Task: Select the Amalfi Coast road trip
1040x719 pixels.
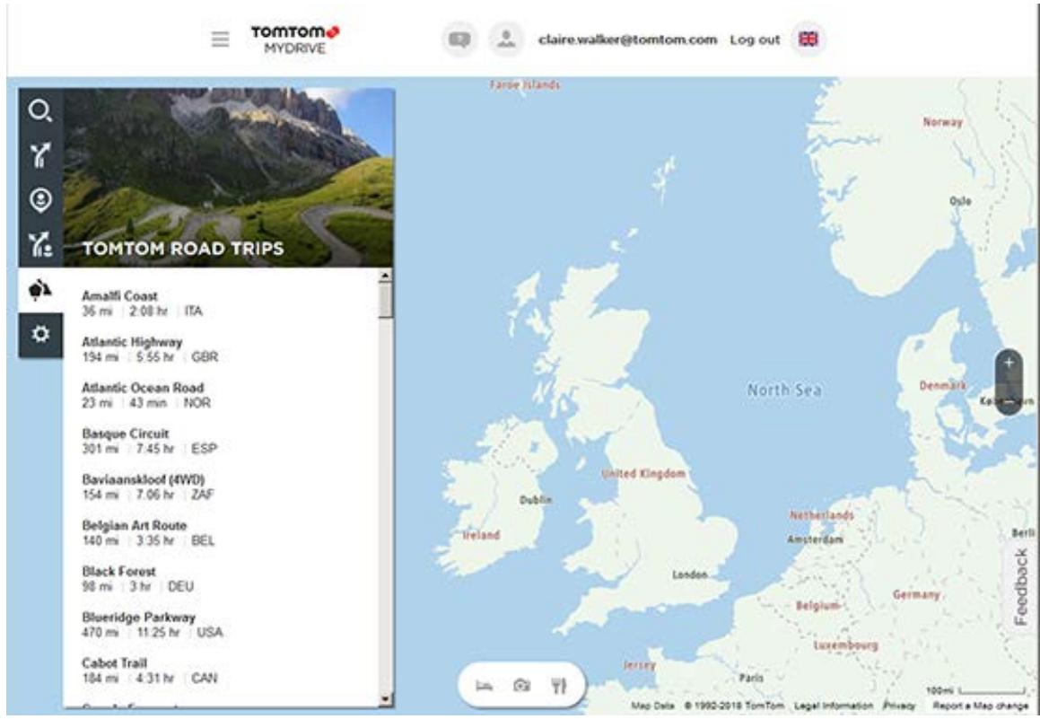Action: click(221, 303)
